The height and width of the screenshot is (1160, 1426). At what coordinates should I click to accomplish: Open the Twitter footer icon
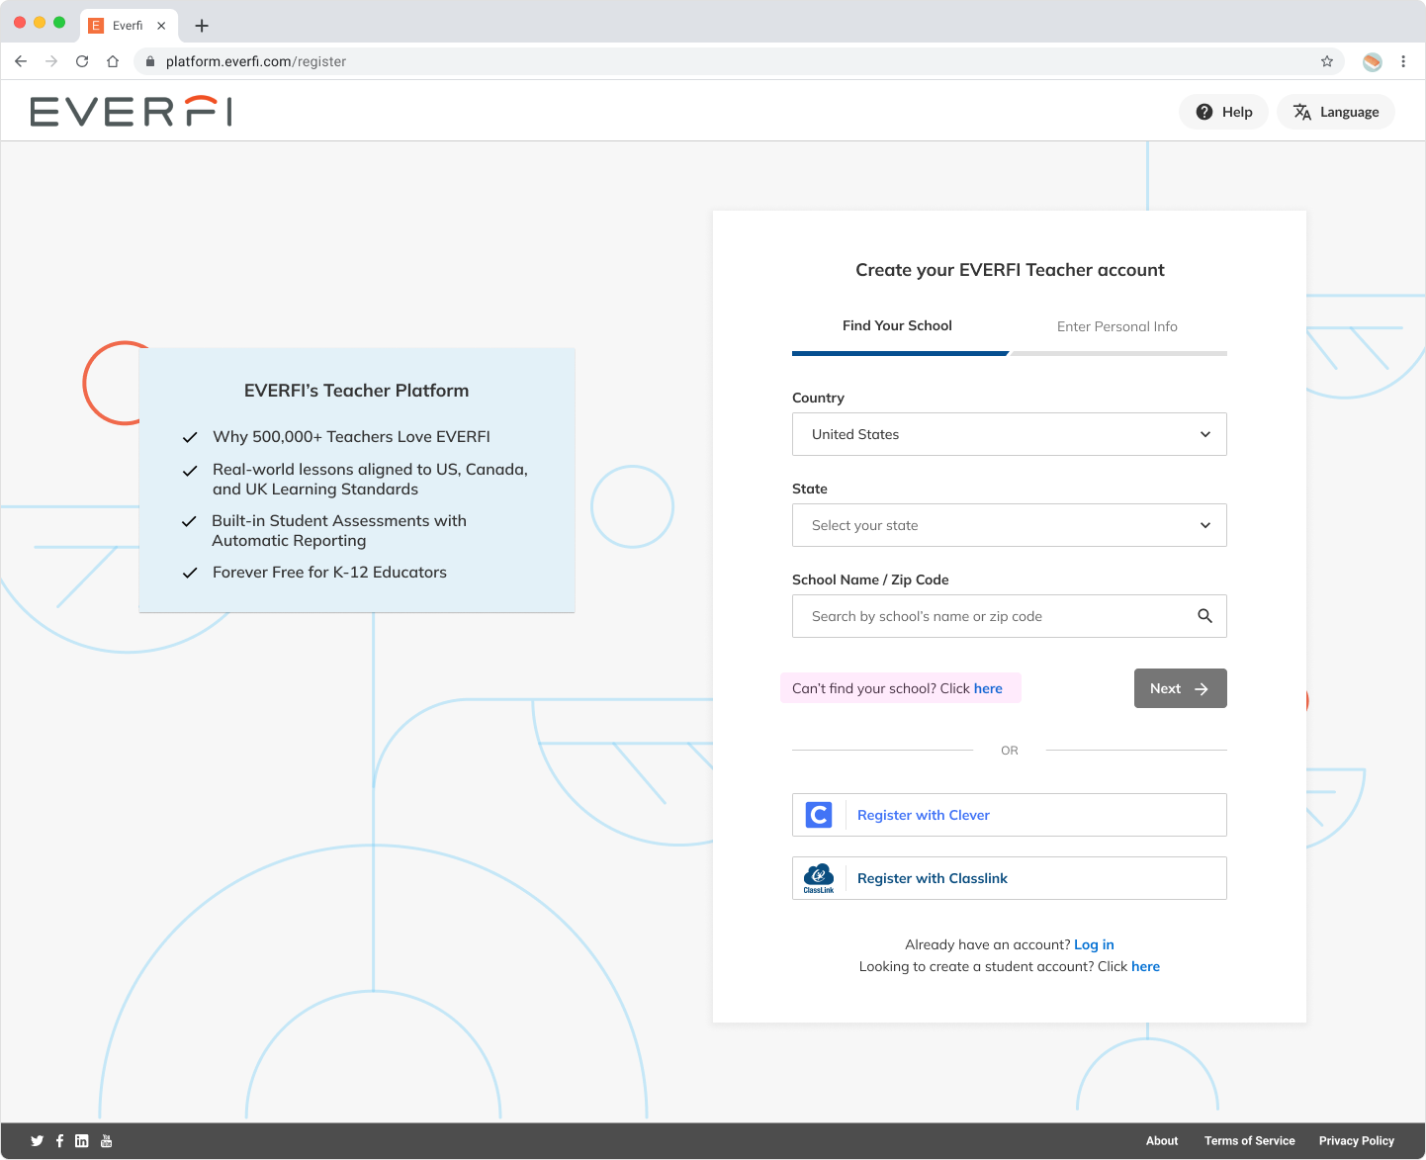(x=37, y=1141)
